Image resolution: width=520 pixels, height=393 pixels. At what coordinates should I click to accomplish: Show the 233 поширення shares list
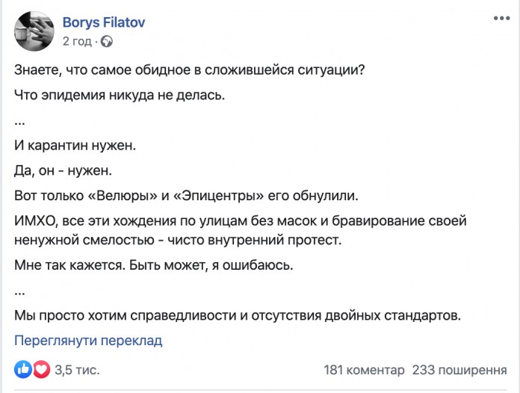459,369
